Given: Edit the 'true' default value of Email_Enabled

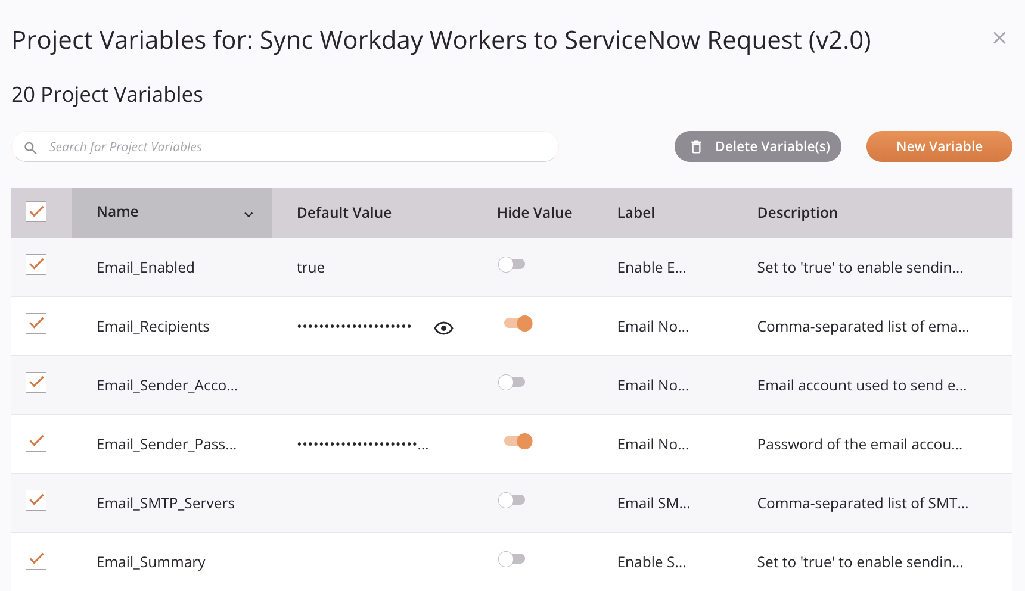Looking at the screenshot, I should pyautogui.click(x=310, y=267).
